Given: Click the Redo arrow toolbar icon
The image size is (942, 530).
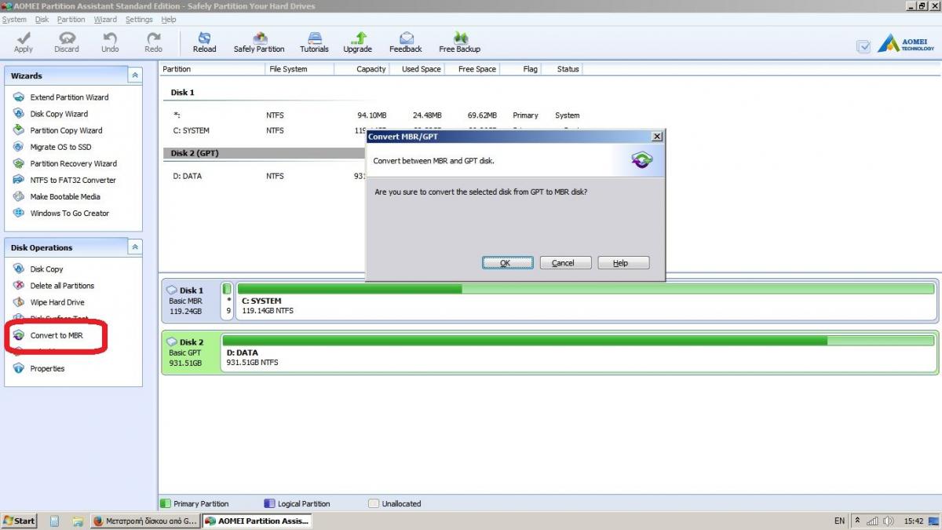Looking at the screenshot, I should click(154, 42).
